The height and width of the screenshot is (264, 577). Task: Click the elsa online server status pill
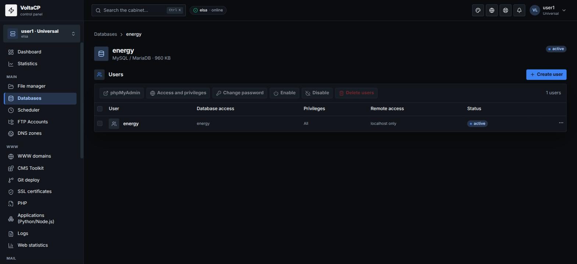(208, 10)
